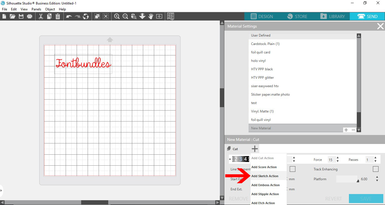The height and width of the screenshot is (205, 385).
Task: Close the Material Settings panel
Action: point(380,26)
